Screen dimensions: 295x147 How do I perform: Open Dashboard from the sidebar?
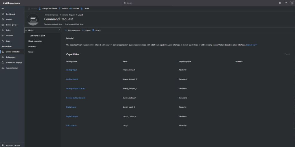pyautogui.click(x=10, y=14)
